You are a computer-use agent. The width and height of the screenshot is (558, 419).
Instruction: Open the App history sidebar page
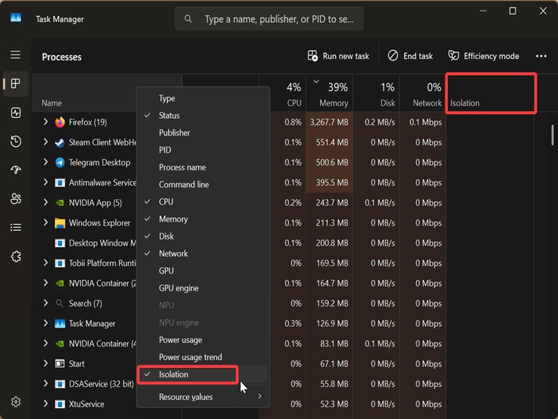coord(15,142)
